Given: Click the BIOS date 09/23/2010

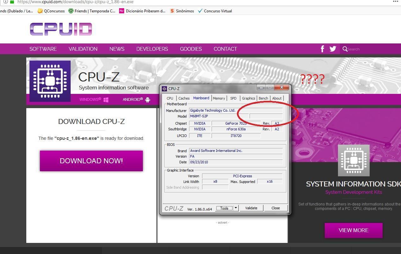Looking at the screenshot, I should point(236,162).
